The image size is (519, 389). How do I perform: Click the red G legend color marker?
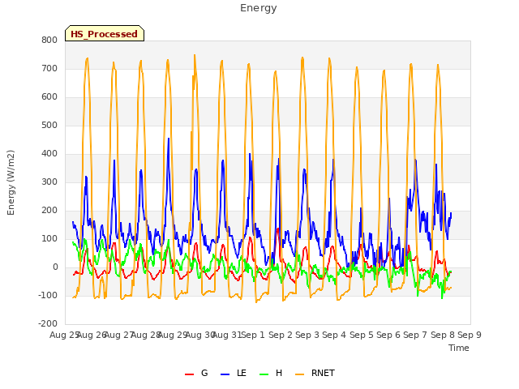[189, 374]
